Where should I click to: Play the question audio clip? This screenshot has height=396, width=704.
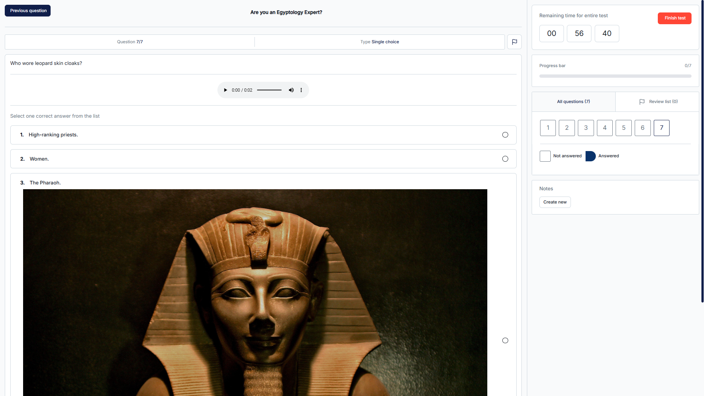coord(225,90)
